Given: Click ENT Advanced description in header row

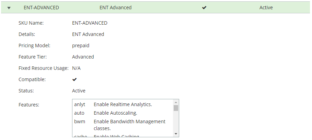Looking at the screenshot, I should 115,8.
